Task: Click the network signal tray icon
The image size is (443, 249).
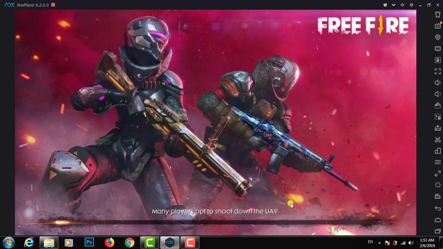Action: pos(403,243)
